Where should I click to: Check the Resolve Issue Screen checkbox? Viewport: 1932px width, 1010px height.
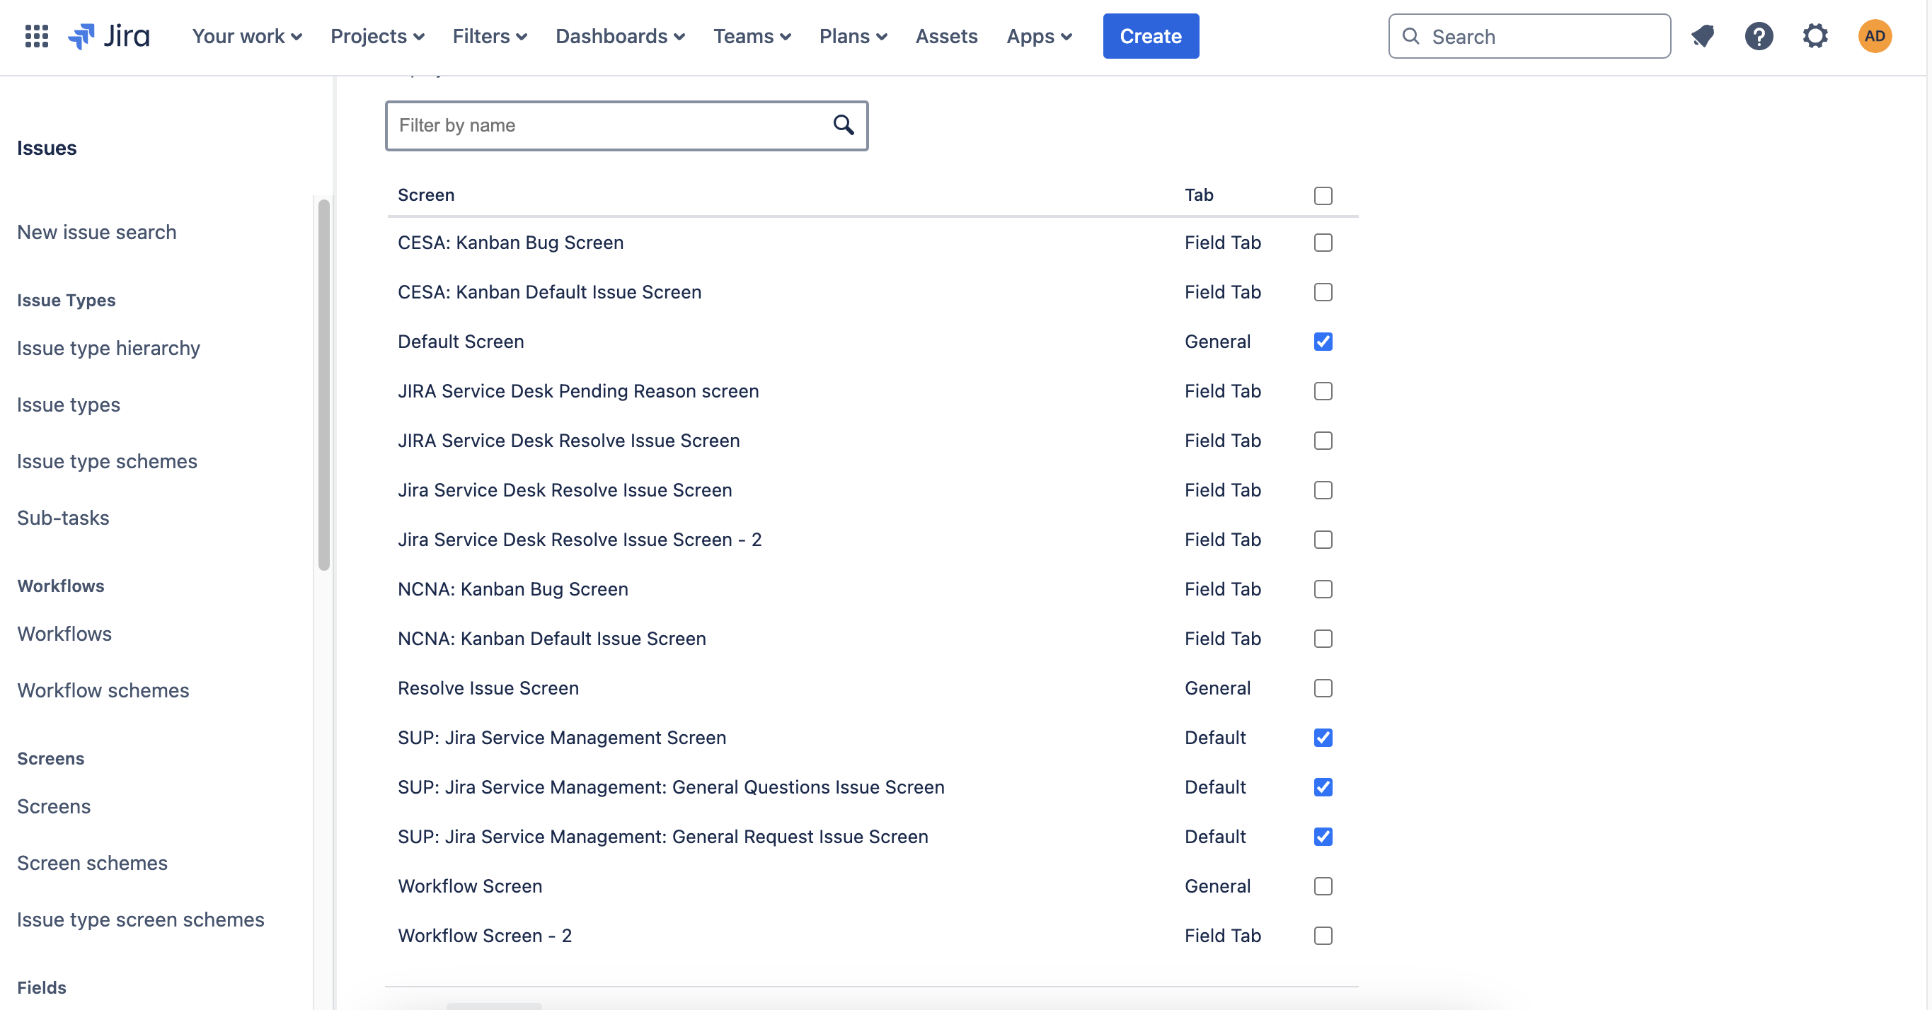pyautogui.click(x=1323, y=688)
